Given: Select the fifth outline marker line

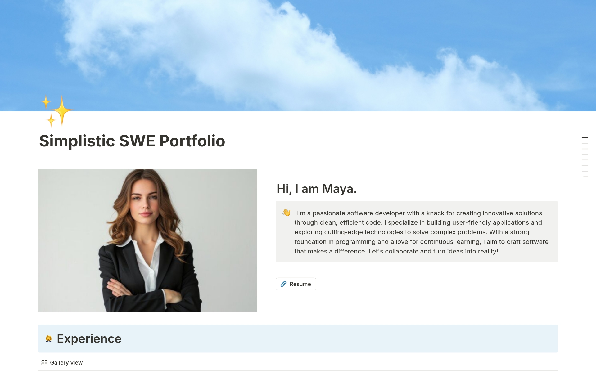Looking at the screenshot, I should (585, 160).
